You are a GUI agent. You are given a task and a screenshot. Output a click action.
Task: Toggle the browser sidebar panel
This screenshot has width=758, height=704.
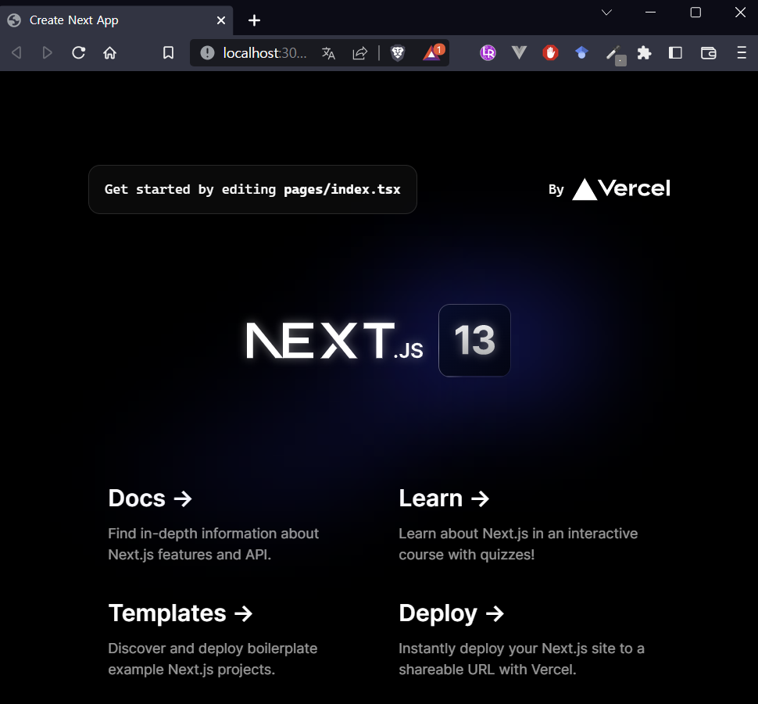point(675,52)
